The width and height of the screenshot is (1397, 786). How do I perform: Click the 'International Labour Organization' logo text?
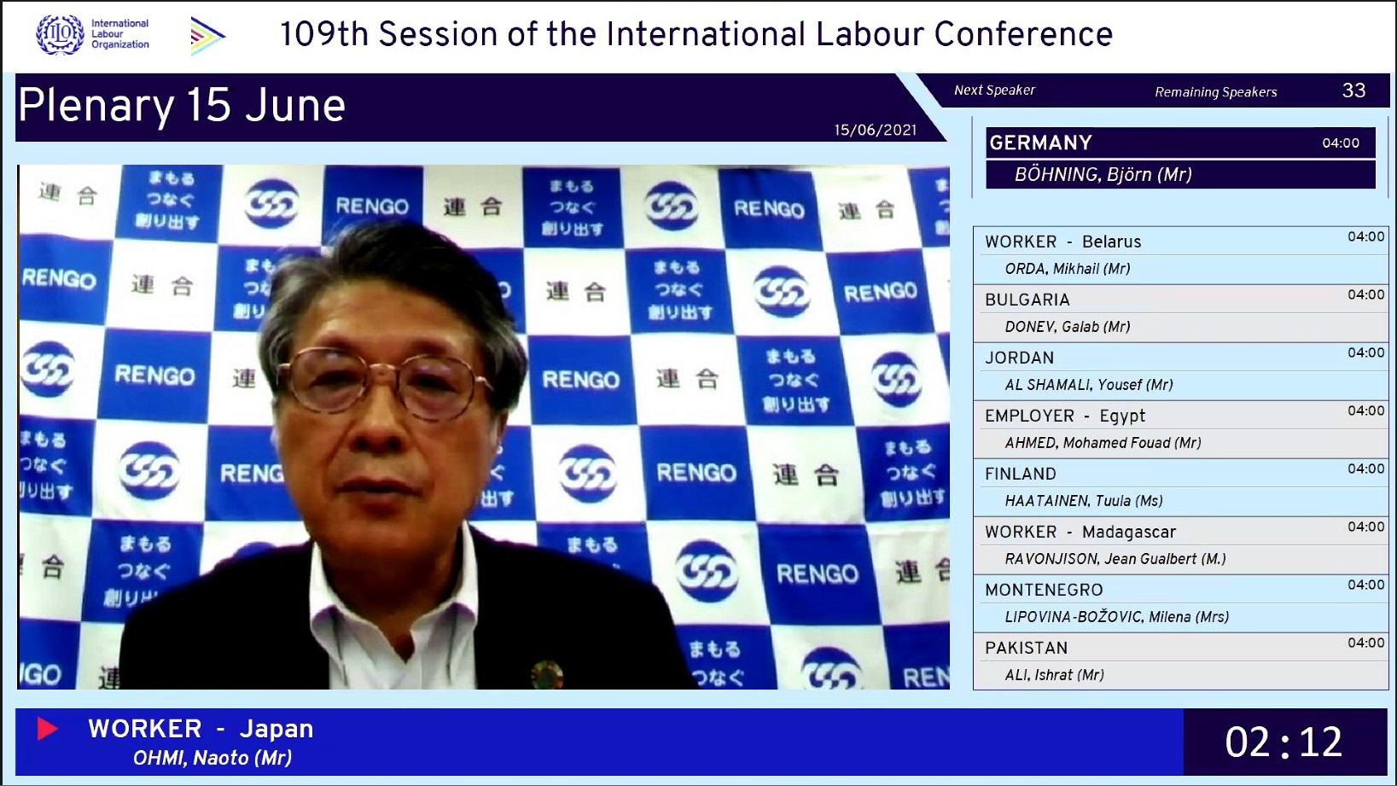[x=120, y=34]
